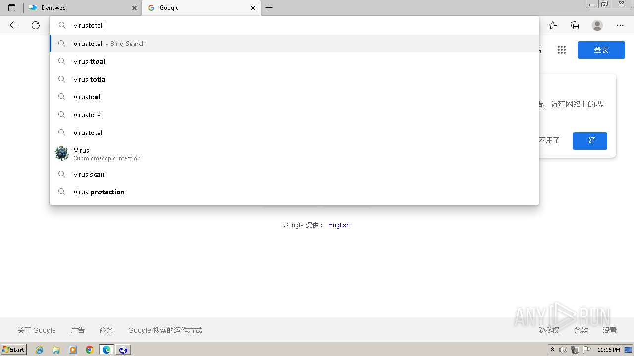Open the 隐私权 footer link

(x=549, y=330)
